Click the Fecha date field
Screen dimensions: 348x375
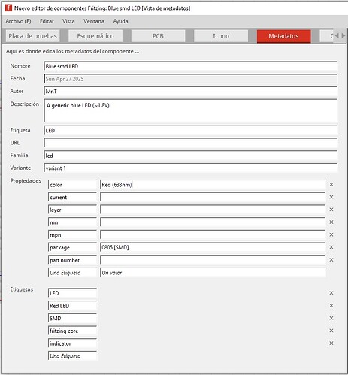pos(191,79)
